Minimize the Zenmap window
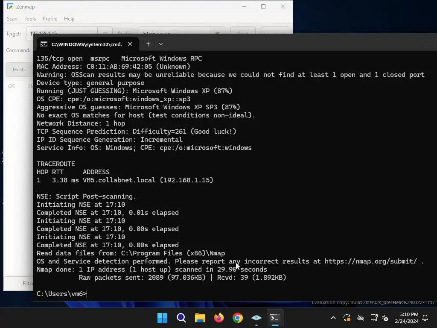437x328 pixels. 244,6
